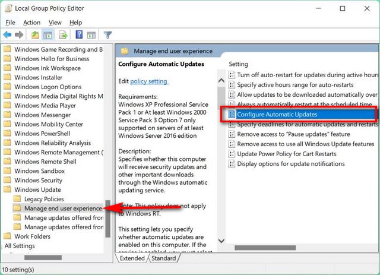
Task: Toggle the Show/Hide Console Tree icon
Action: (x=48, y=35)
